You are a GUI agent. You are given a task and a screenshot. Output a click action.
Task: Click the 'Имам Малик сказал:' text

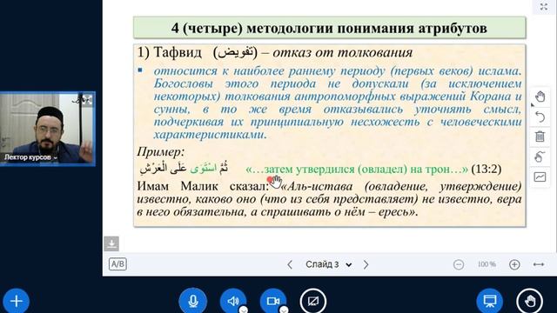[x=203, y=186]
